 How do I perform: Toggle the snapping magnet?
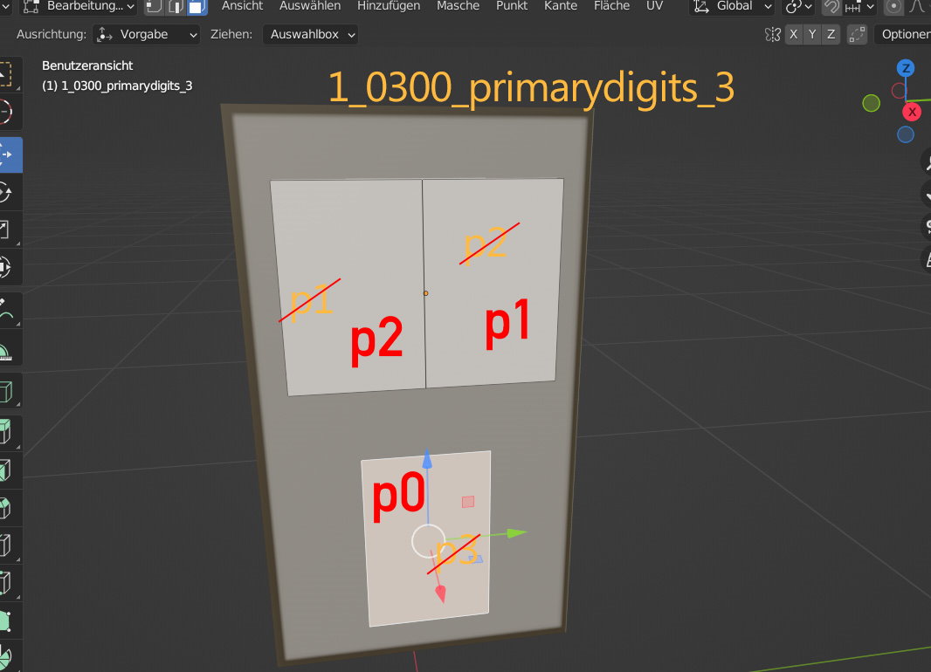click(831, 7)
